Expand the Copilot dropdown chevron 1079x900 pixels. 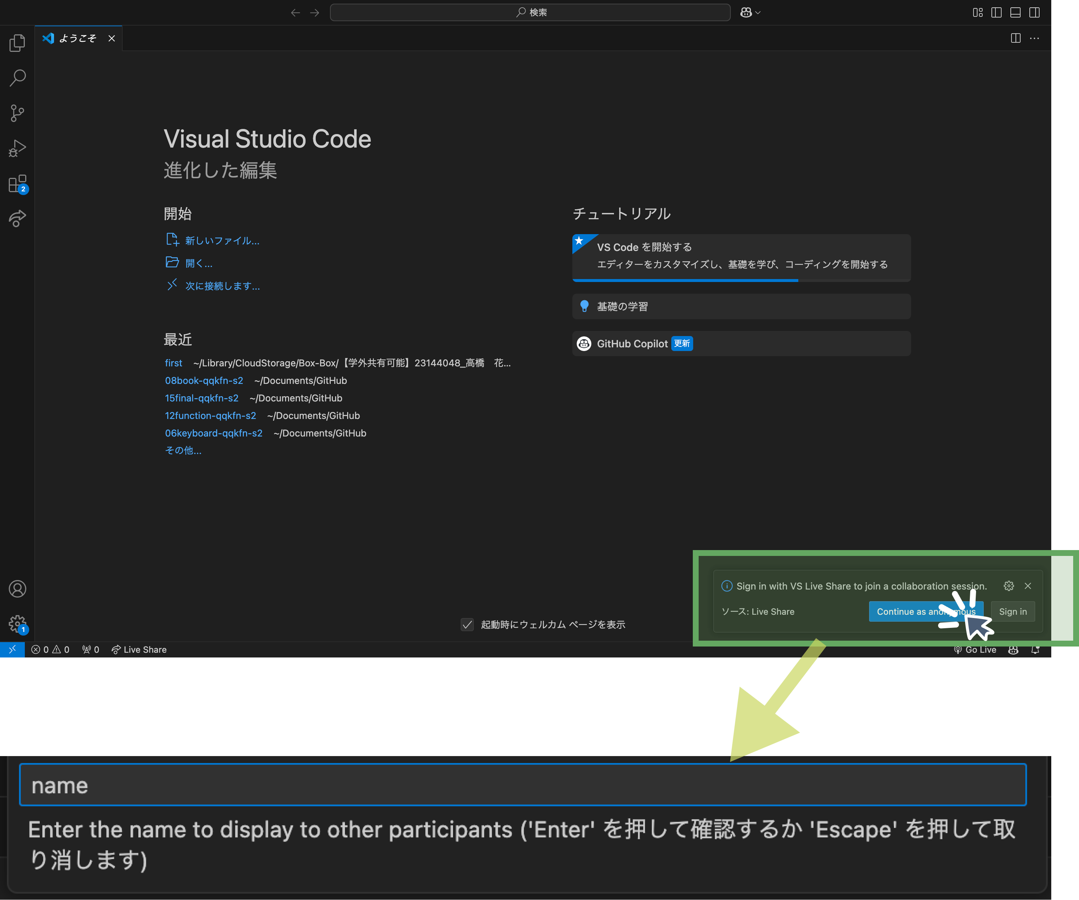758,13
